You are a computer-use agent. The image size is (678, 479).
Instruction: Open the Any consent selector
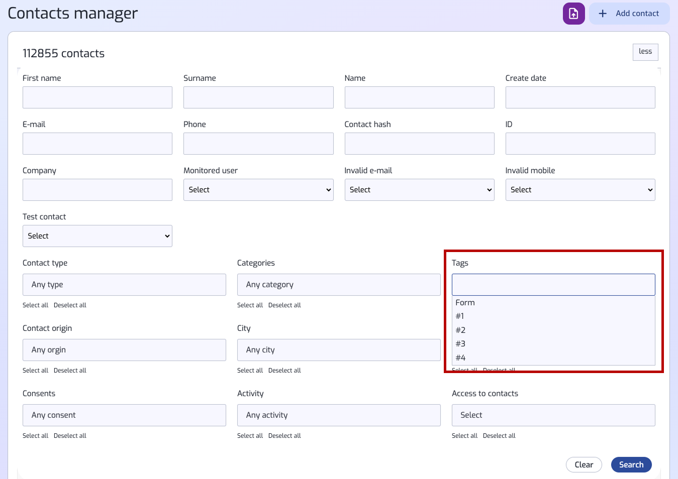[x=124, y=415]
